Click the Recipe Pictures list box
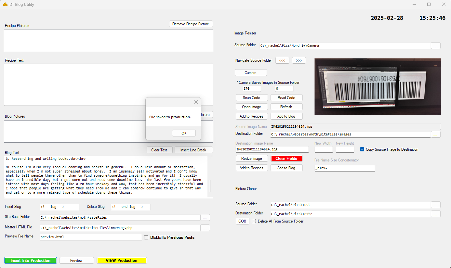This screenshot has height=268, width=451. coord(109,41)
